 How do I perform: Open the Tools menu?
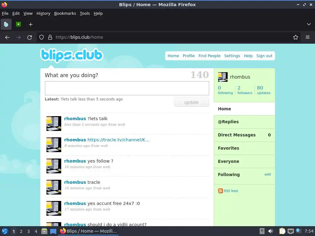85,14
